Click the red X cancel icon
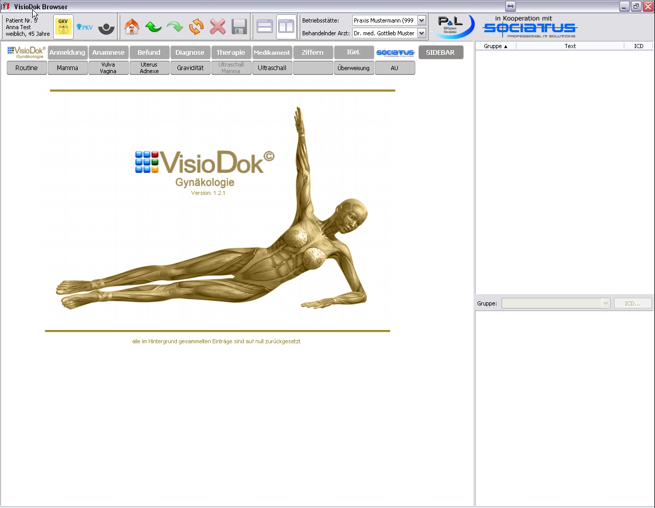 pos(218,27)
